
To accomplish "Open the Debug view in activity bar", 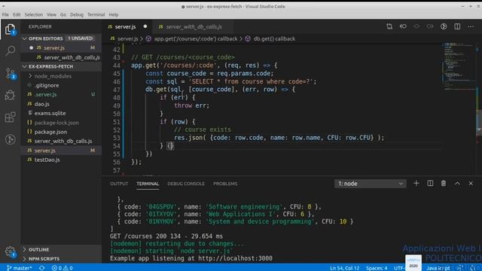I will [x=10, y=96].
